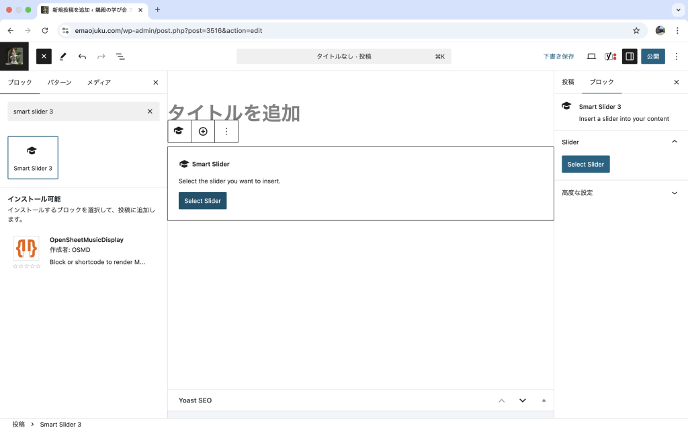Go back in browser history
The height and width of the screenshot is (430, 688).
point(11,30)
